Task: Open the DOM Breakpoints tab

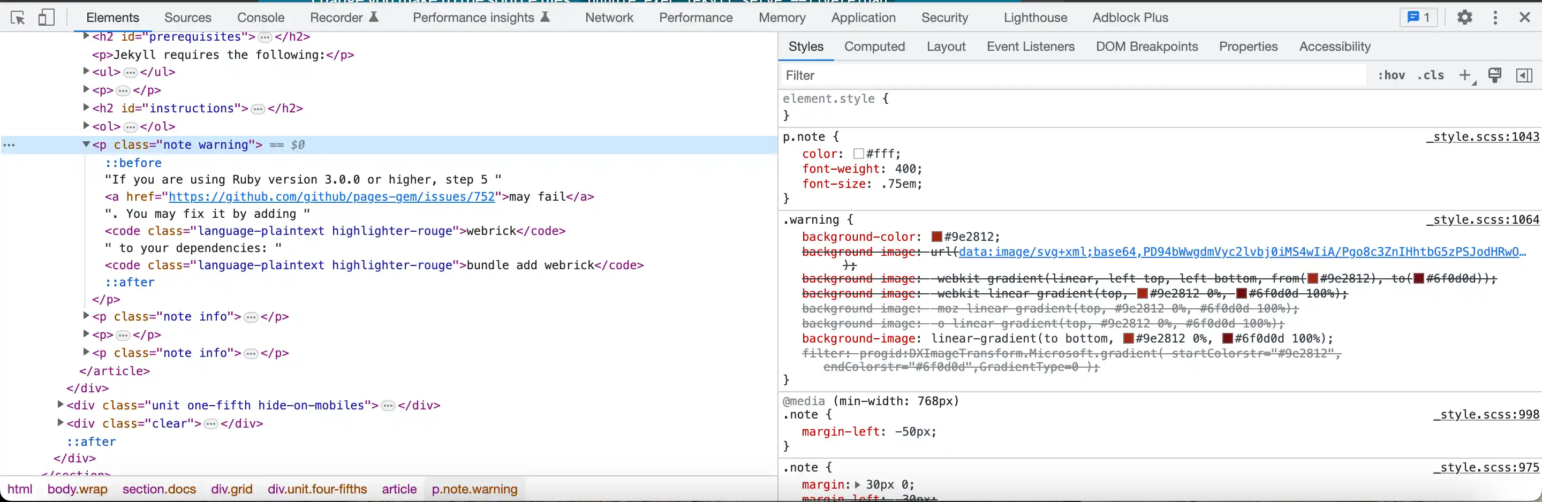Action: [1147, 47]
